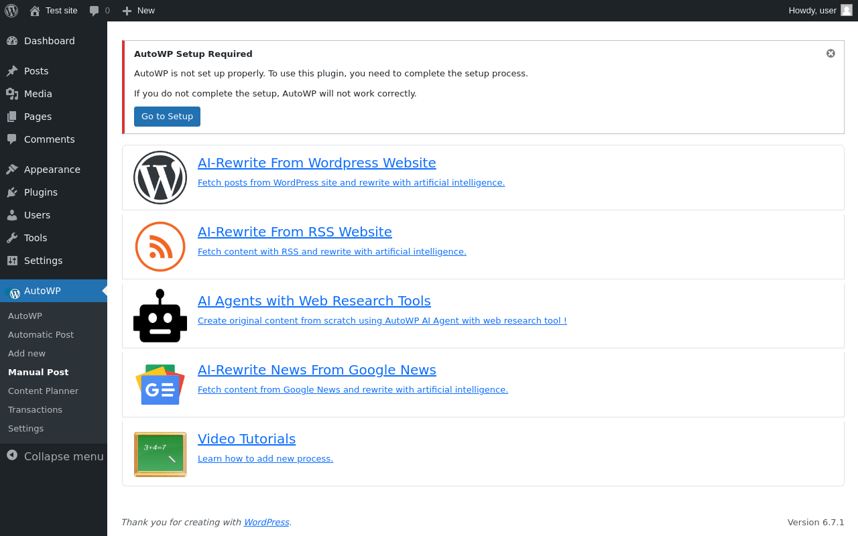The image size is (858, 536).
Task: Click the WordPress logo in admin bar
Action: click(x=11, y=11)
